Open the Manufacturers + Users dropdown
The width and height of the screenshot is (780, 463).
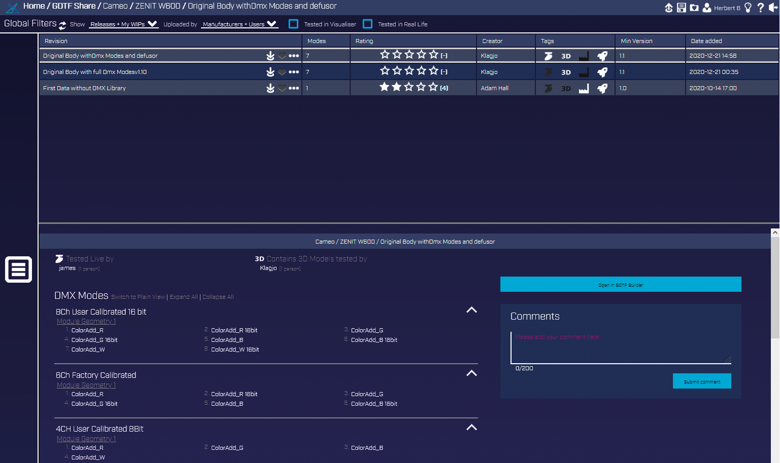coord(239,24)
